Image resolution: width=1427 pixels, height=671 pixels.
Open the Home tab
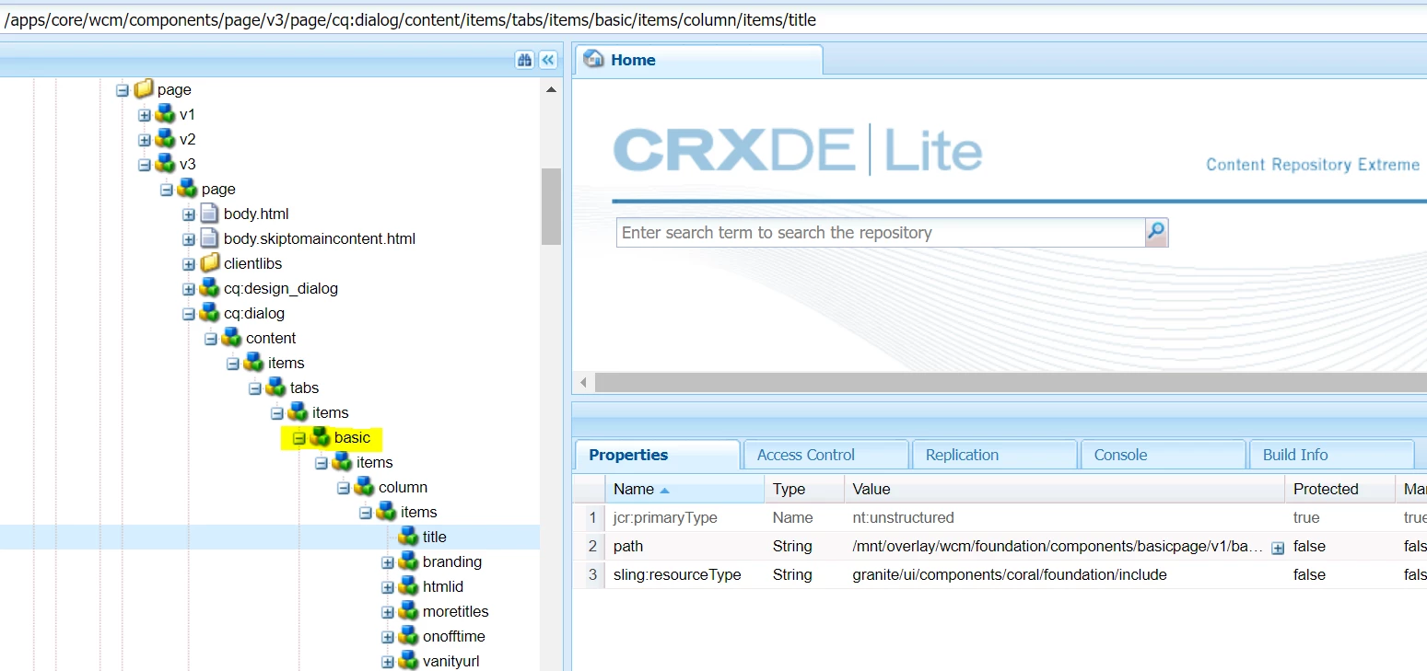[x=698, y=60]
